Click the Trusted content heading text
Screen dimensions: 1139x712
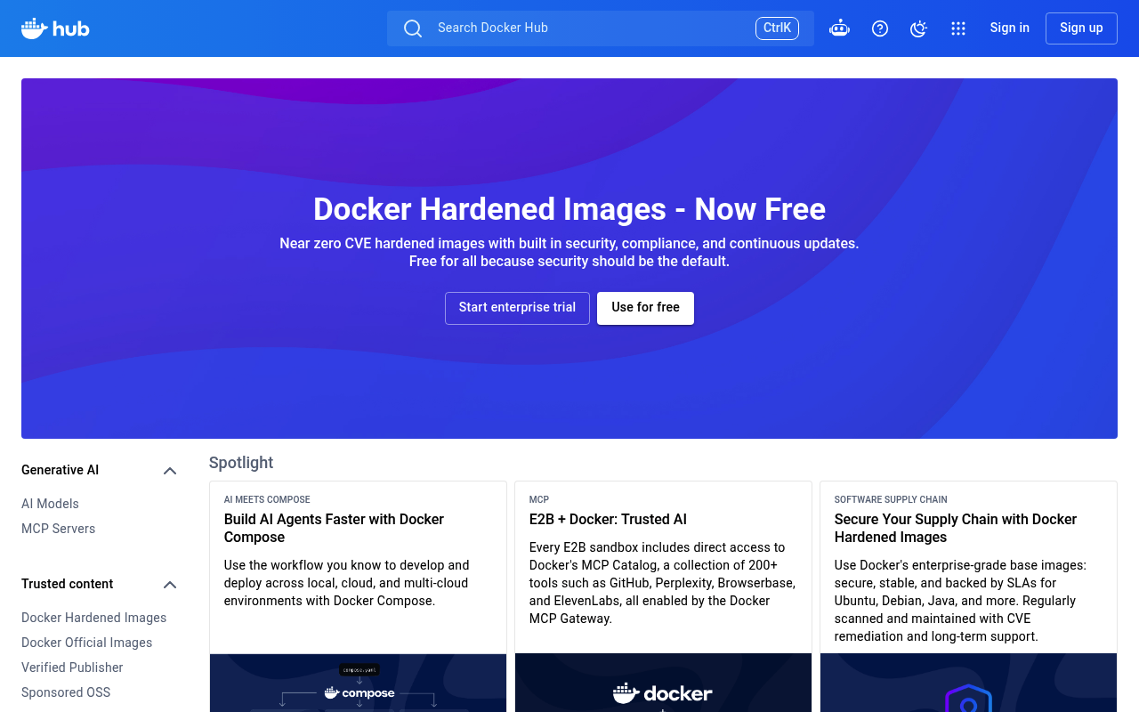click(x=68, y=584)
